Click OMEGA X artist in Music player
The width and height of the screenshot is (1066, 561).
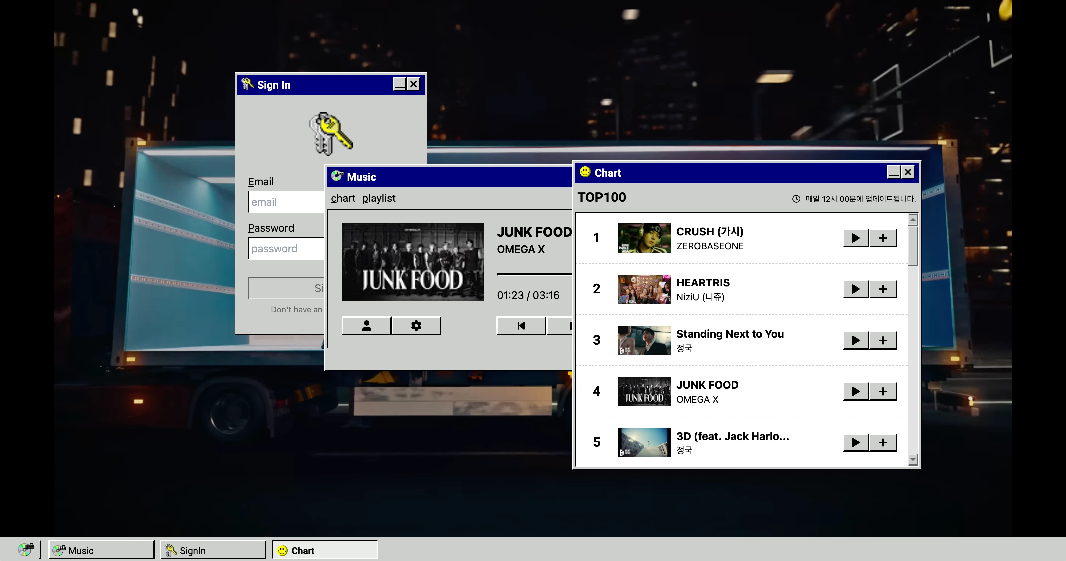click(x=521, y=249)
